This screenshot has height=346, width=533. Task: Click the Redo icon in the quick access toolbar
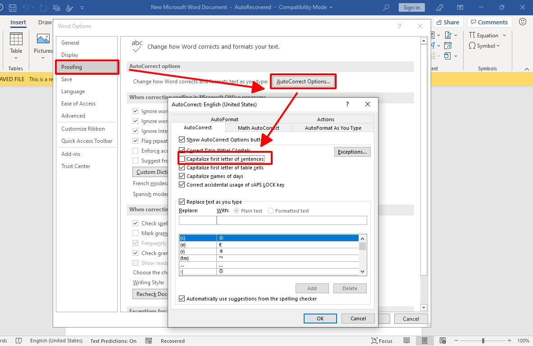coord(43,8)
